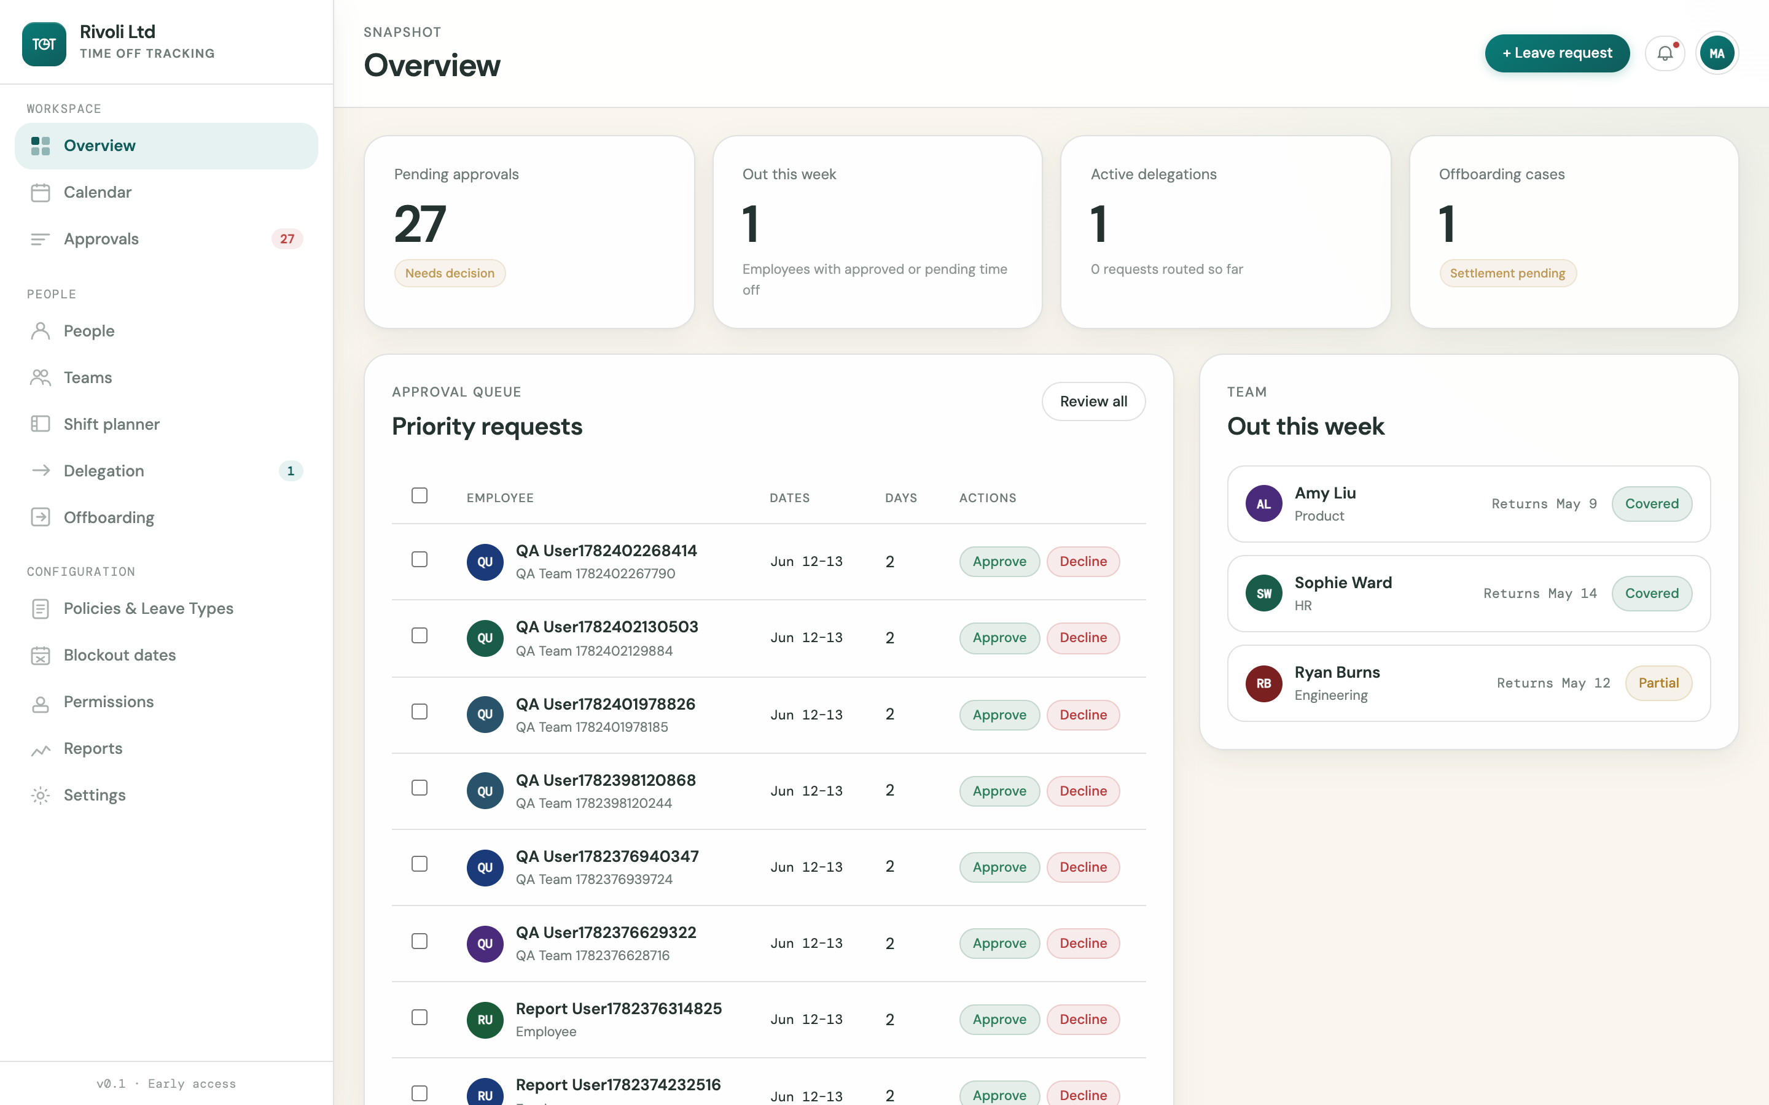Screen dimensions: 1769x1105
Task: Click the Settlement pending tag
Action: [1507, 273]
